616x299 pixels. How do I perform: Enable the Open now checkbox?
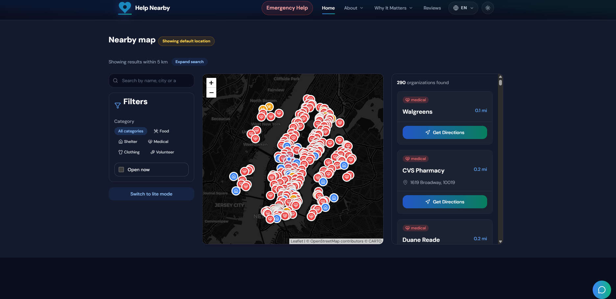[x=121, y=170]
